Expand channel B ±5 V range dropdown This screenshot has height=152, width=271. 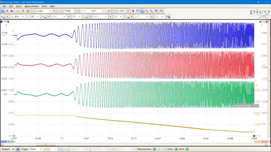[64, 17]
